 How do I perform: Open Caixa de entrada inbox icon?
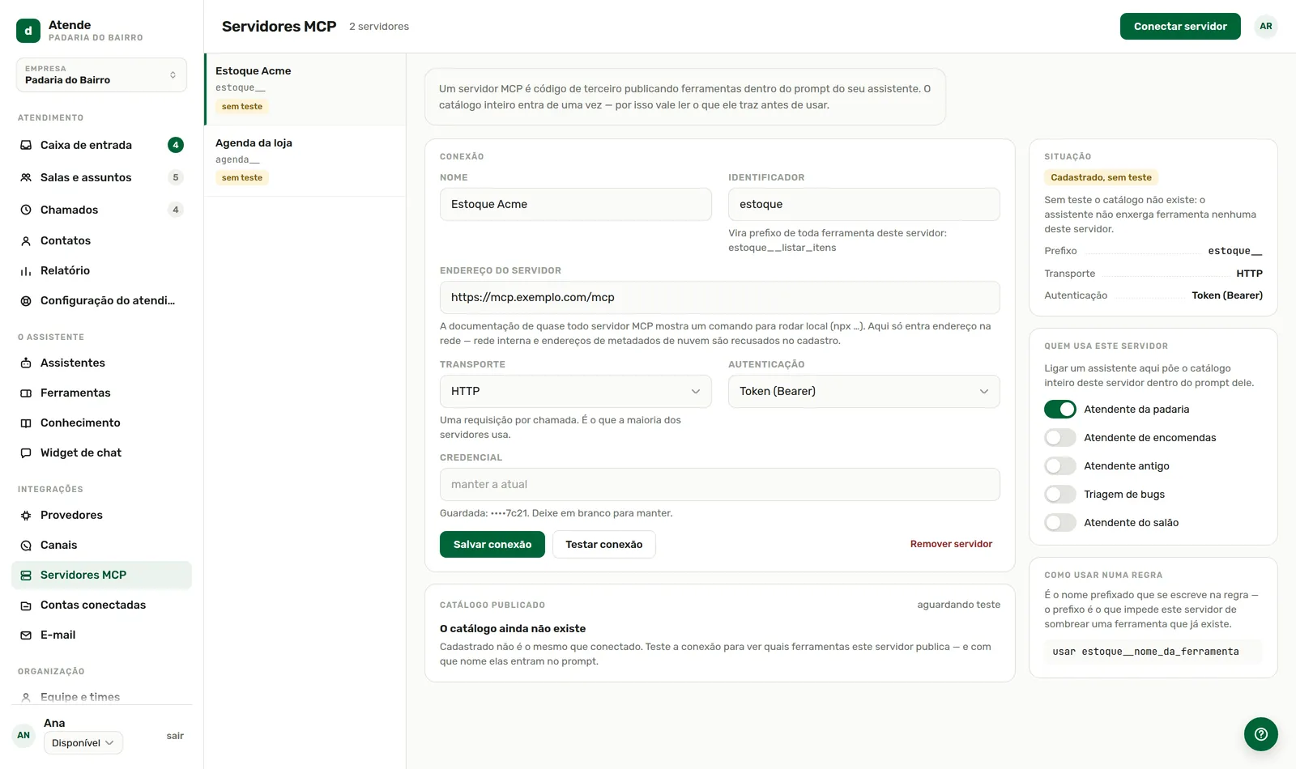point(26,145)
